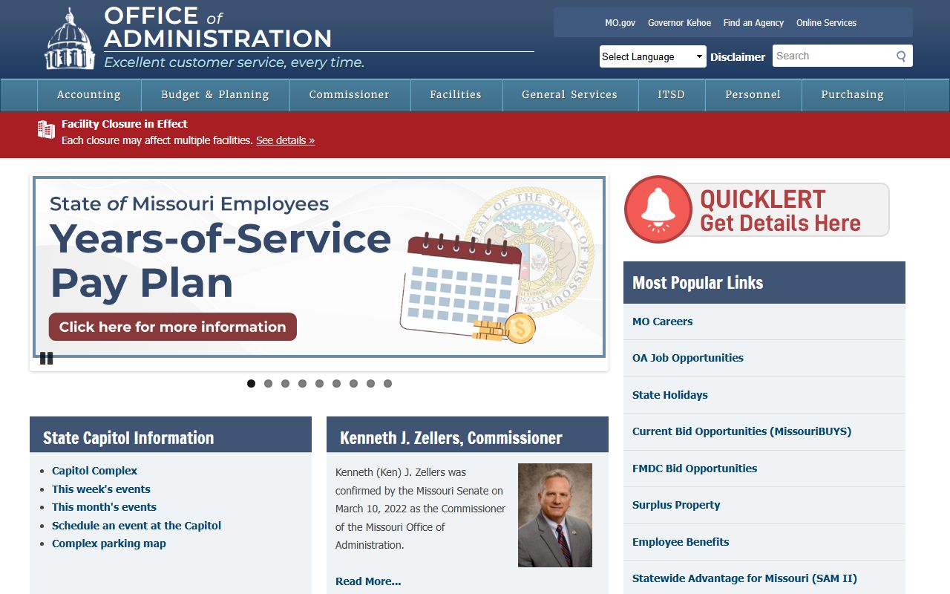Open the ITSD menu

click(x=672, y=95)
